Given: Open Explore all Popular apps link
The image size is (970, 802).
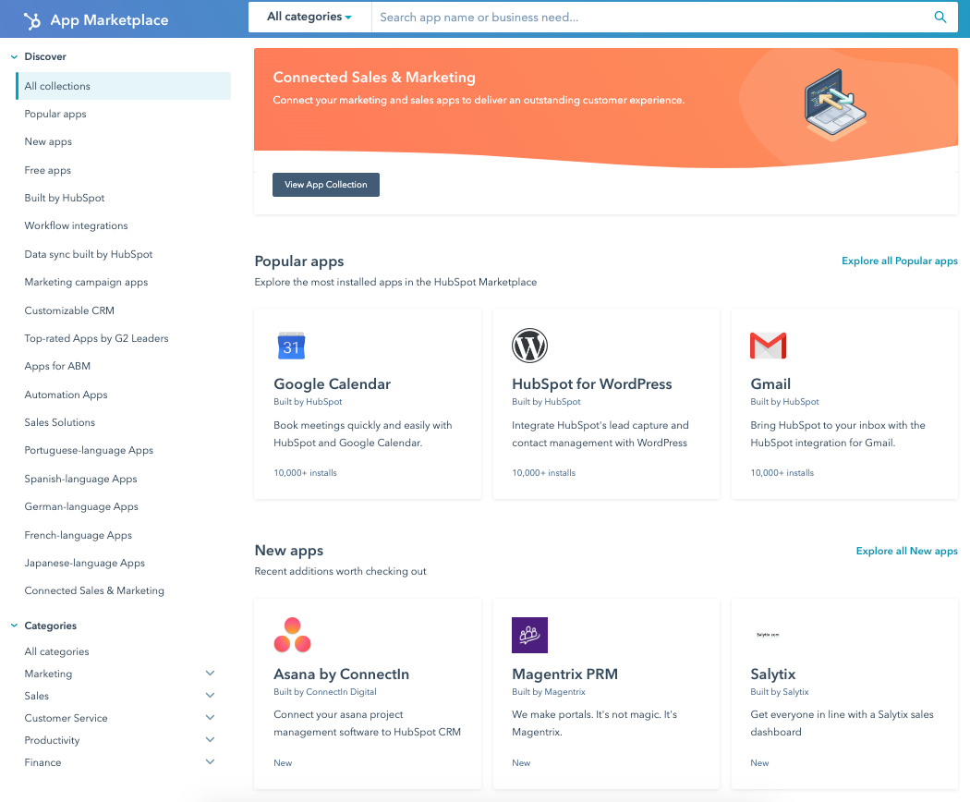Looking at the screenshot, I should click(900, 261).
